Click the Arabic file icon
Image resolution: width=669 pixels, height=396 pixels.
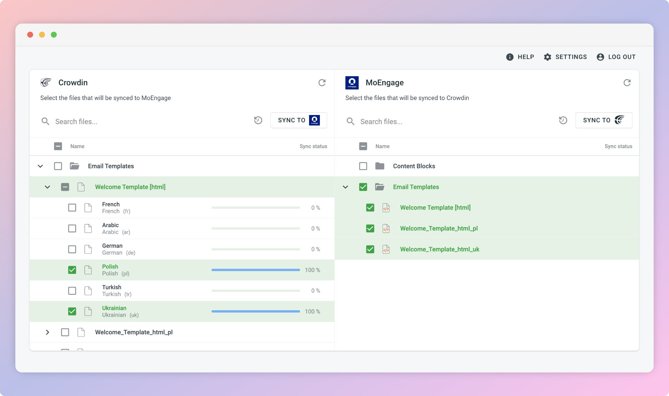click(88, 228)
